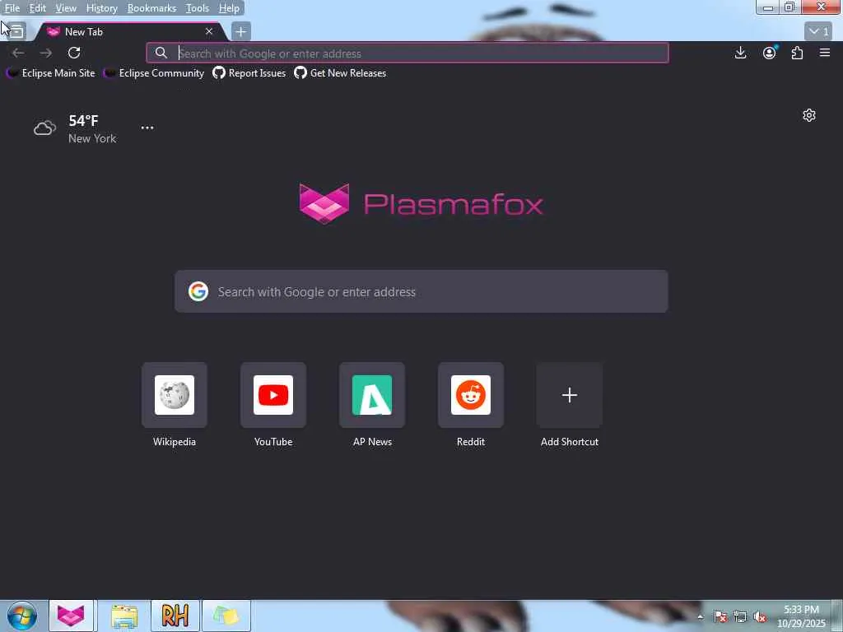843x632 pixels.
Task: Click the Plasmafox logo
Action: [x=421, y=204]
